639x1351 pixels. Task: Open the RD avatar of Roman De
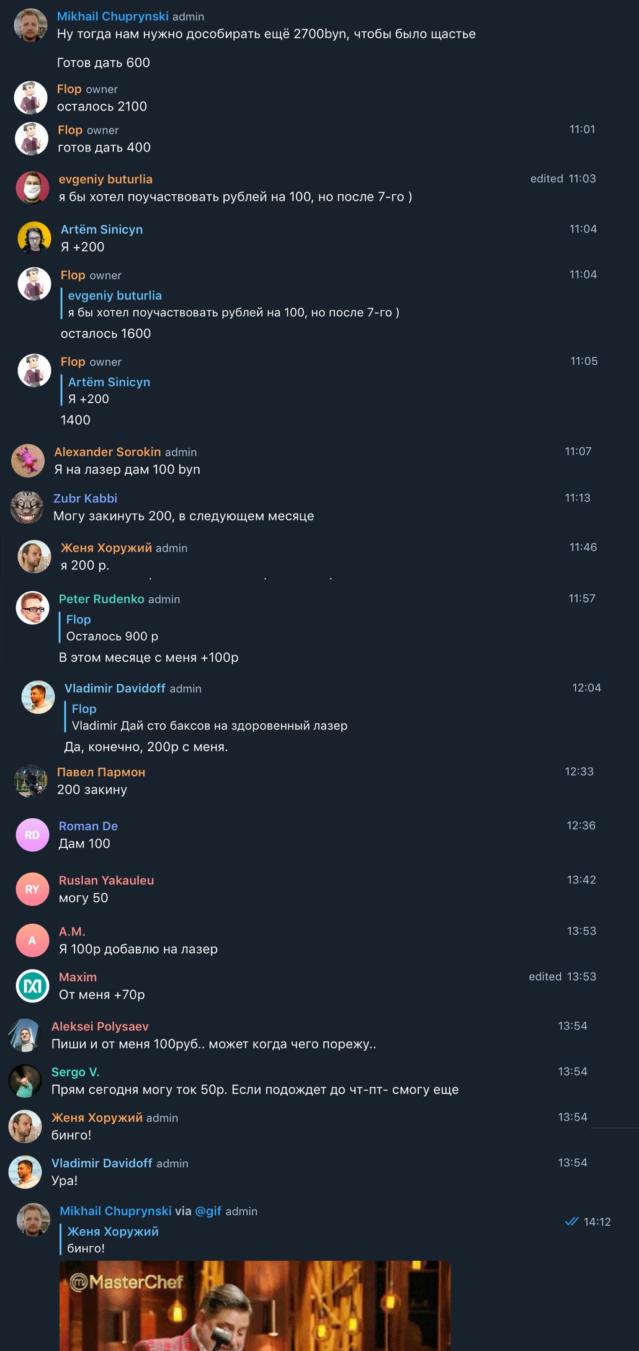(32, 835)
